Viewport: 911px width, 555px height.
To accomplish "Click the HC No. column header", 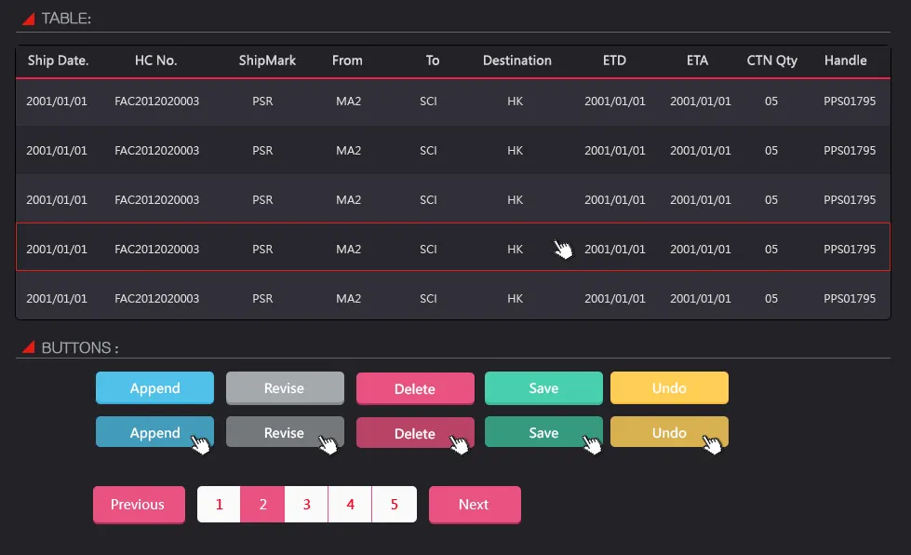I will point(155,61).
